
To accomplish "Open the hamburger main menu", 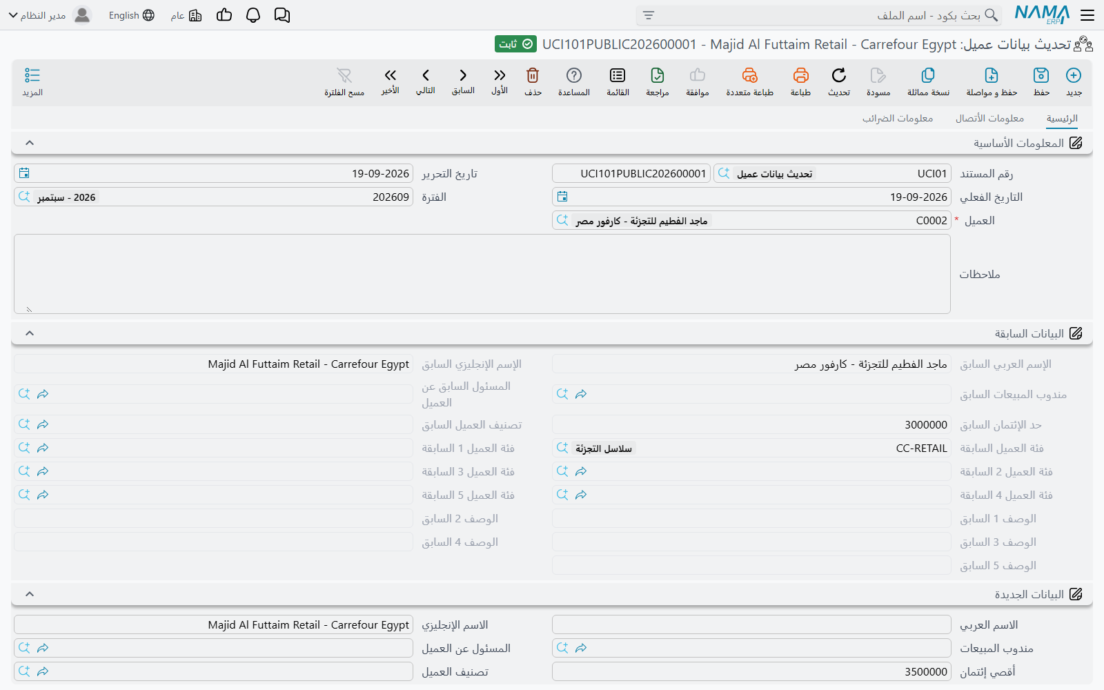I will click(1087, 15).
